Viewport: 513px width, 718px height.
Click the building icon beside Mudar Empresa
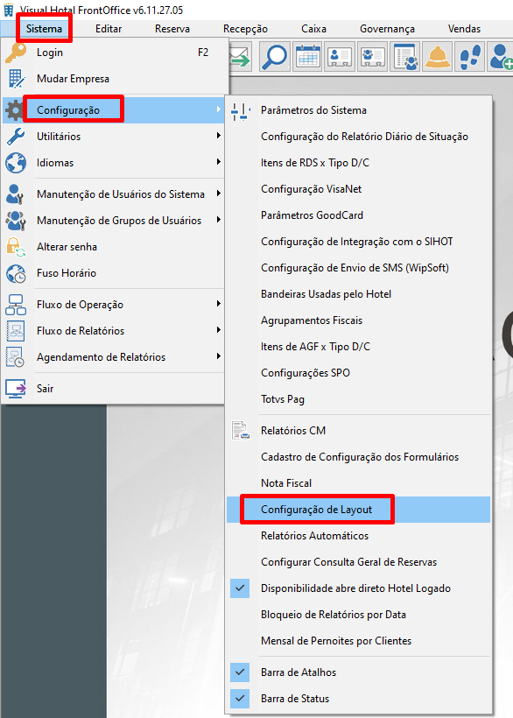tap(16, 79)
